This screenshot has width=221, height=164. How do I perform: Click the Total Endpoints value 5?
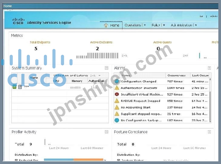36,49
